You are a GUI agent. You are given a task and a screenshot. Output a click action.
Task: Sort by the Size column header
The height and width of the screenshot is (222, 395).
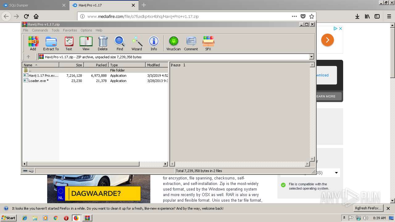(x=72, y=65)
